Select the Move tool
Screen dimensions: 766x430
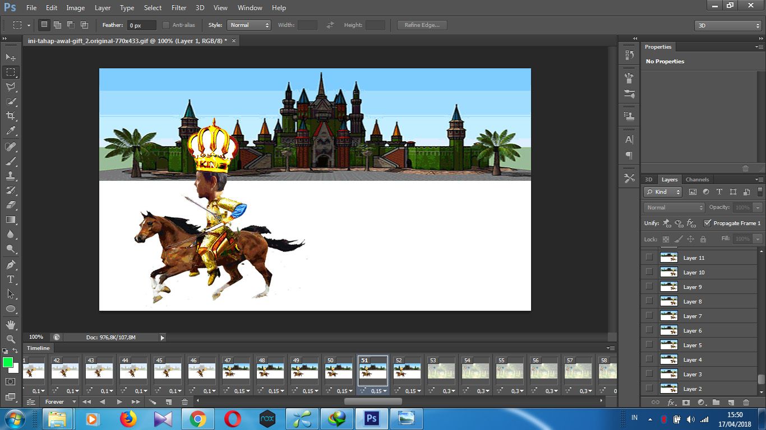[11, 58]
